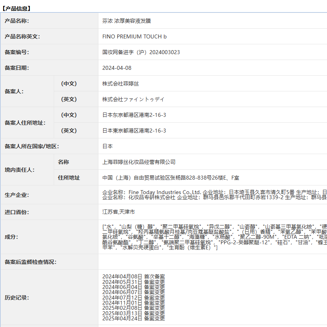The height and width of the screenshot is (327, 327).
Task: Click the 备案人: label cell
Action: tap(27, 91)
